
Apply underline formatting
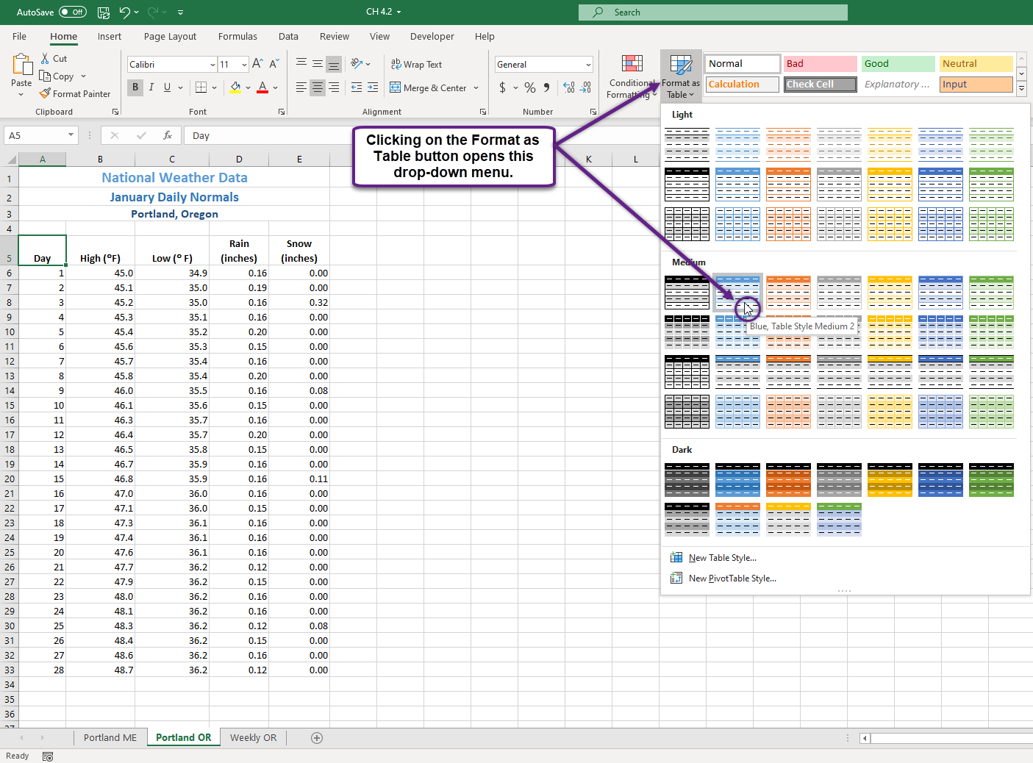(x=168, y=87)
